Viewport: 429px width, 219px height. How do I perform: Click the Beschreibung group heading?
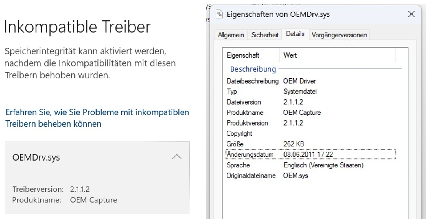pos(253,69)
